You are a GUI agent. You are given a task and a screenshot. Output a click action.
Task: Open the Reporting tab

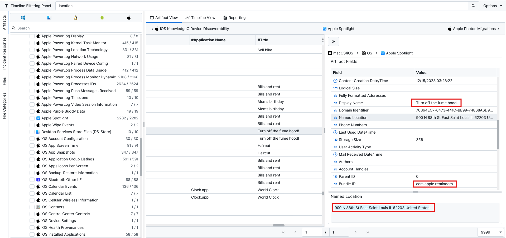click(x=234, y=18)
